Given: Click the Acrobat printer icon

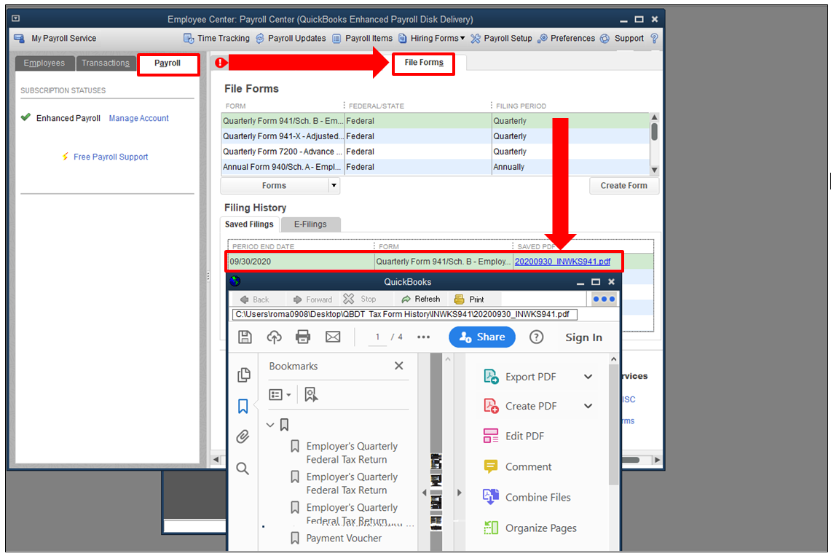Looking at the screenshot, I should point(303,337).
